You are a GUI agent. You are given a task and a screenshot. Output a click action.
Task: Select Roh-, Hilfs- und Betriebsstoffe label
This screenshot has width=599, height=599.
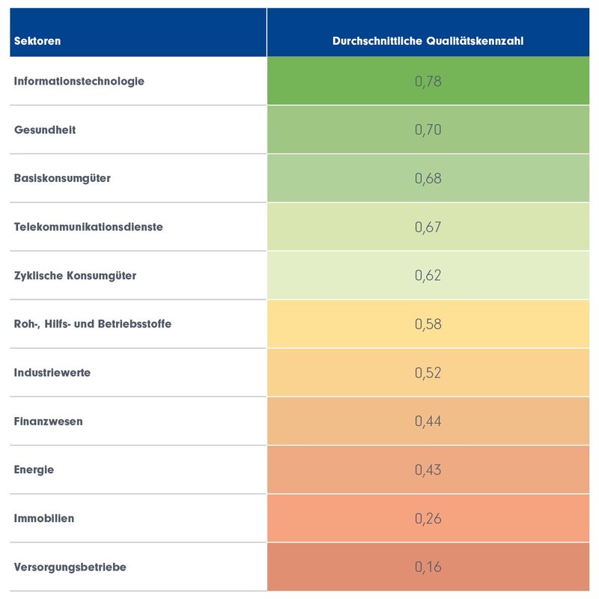coord(93,324)
